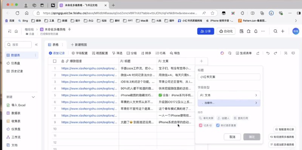Screen dimensions: 302x150
Task: Open the clock history icon in table toolbar
Action: [230, 53]
